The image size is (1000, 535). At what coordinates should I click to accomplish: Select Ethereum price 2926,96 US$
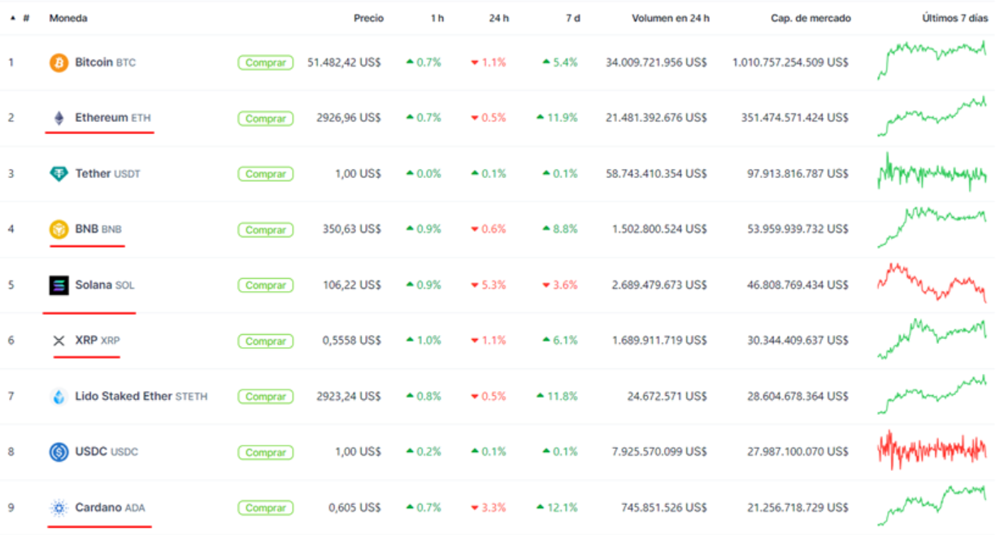click(349, 118)
